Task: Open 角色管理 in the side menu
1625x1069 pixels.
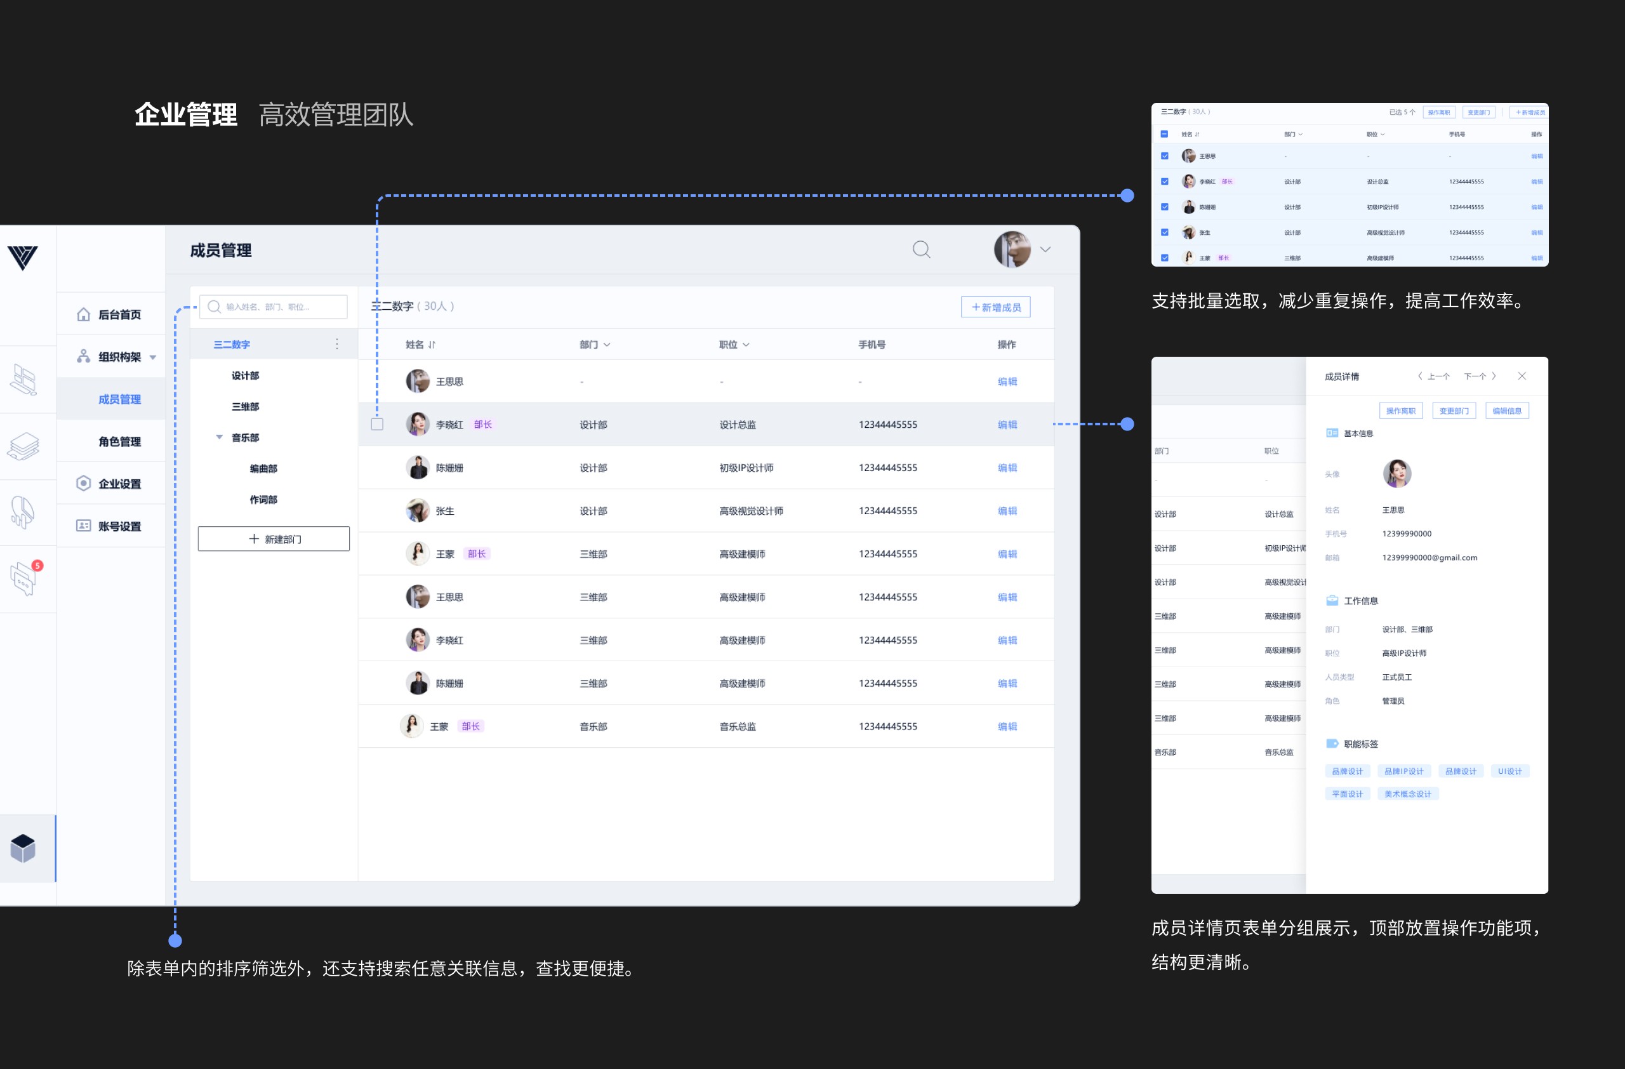Action: (119, 442)
